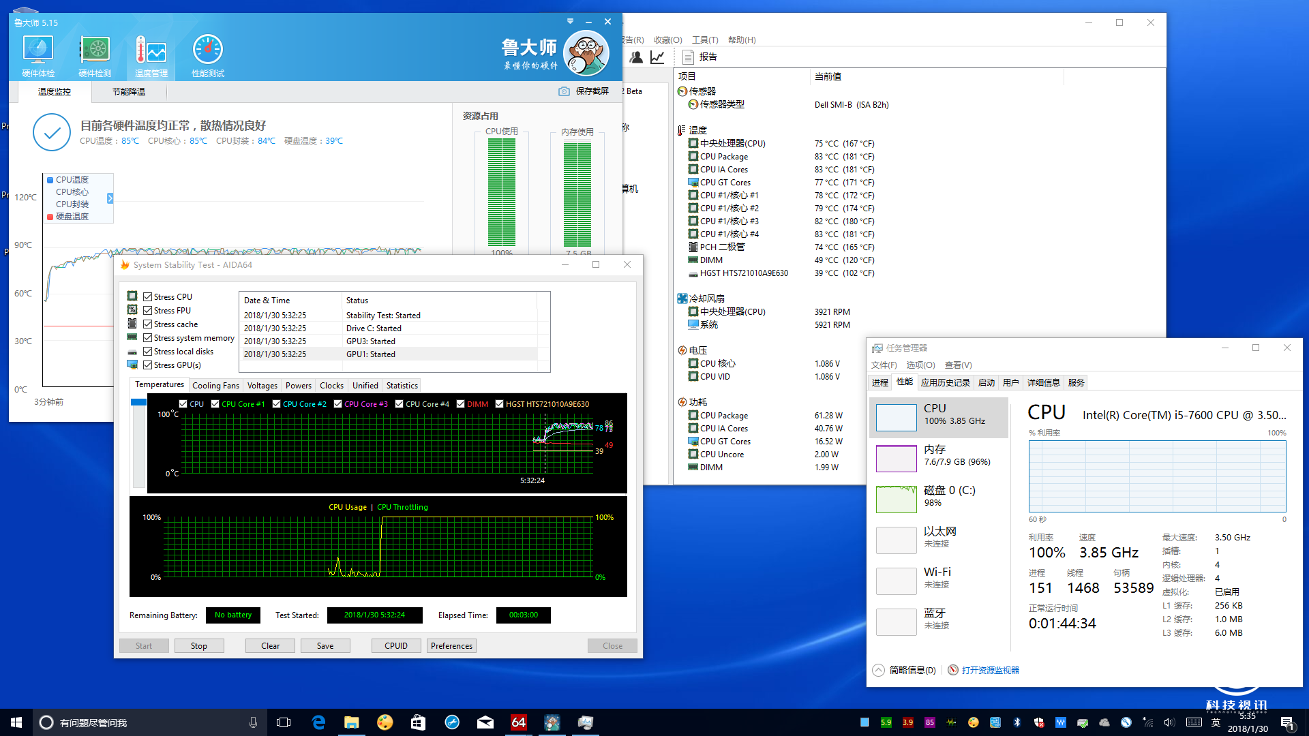Select the 温度管理 temperature management icon

point(151,55)
